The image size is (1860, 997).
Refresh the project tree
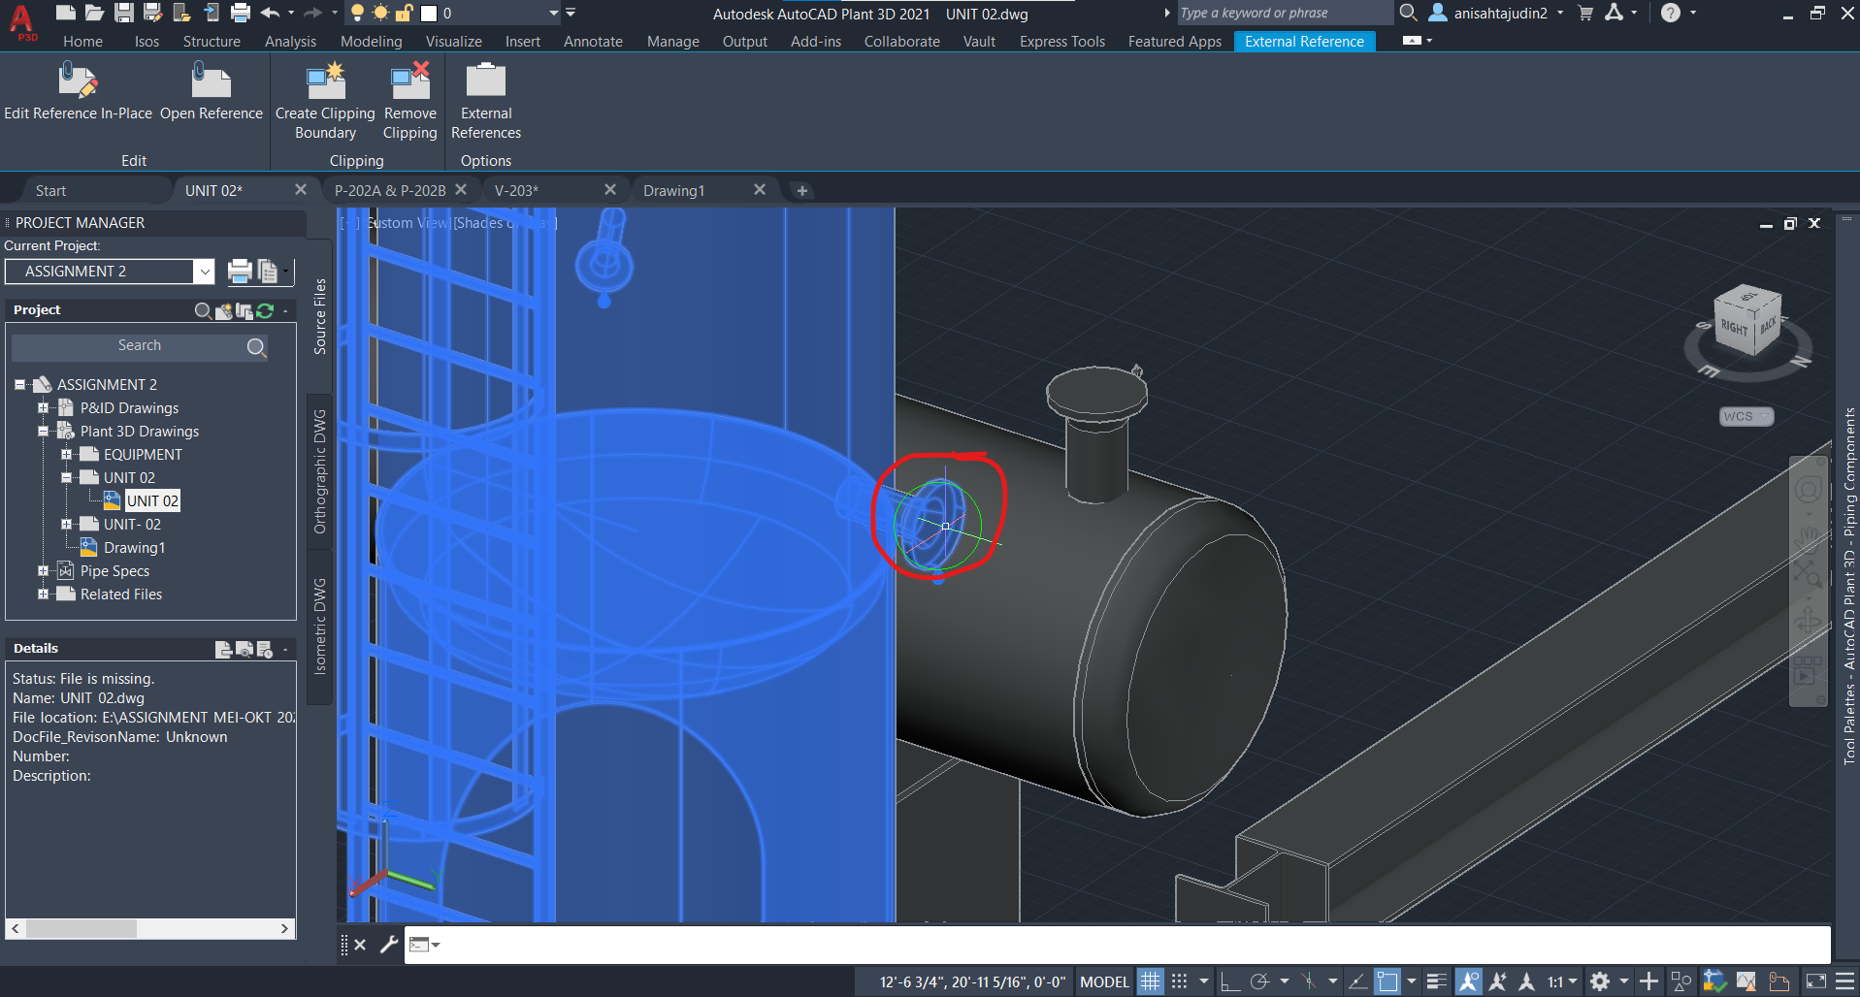pos(265,310)
